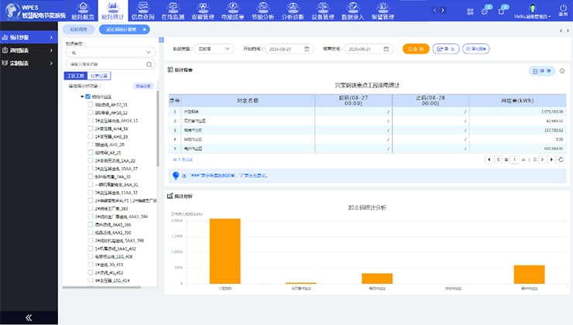Go to 在线监测 online monitoring module
Viewport: 573px width, 325px height.
tap(174, 11)
